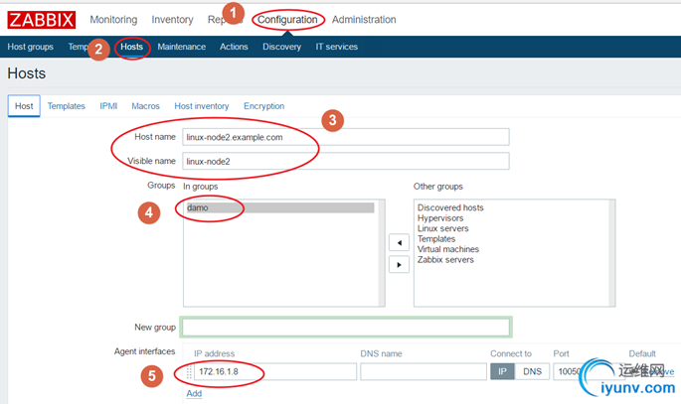Screen dimensions: 681x404
Task: Select Zabbix servers group
Action: (445, 260)
